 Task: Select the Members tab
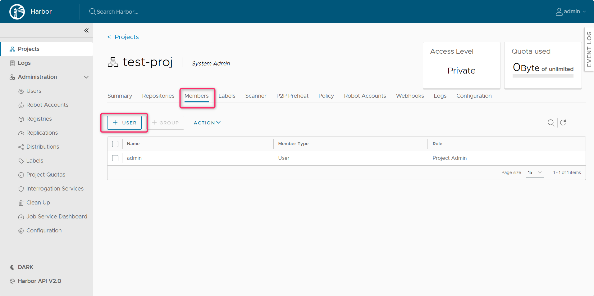[x=197, y=96]
